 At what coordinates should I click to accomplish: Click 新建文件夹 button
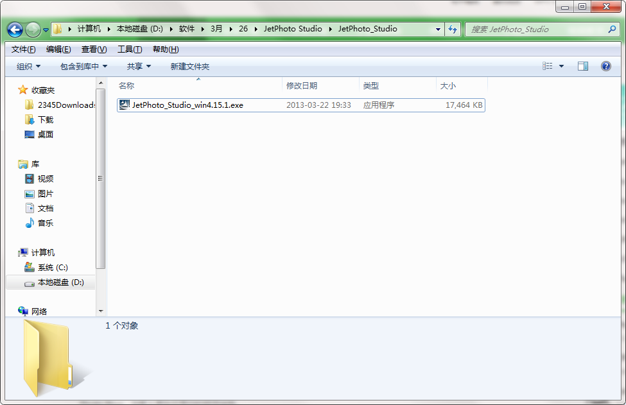pyautogui.click(x=189, y=66)
